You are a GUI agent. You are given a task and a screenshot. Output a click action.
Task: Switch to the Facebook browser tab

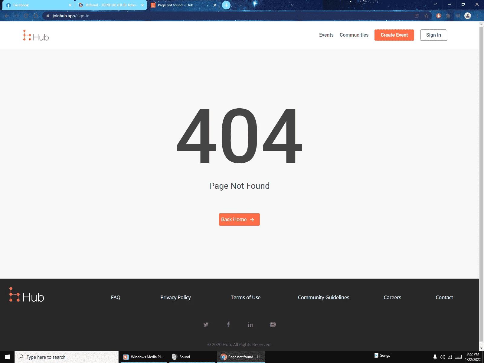click(38, 5)
